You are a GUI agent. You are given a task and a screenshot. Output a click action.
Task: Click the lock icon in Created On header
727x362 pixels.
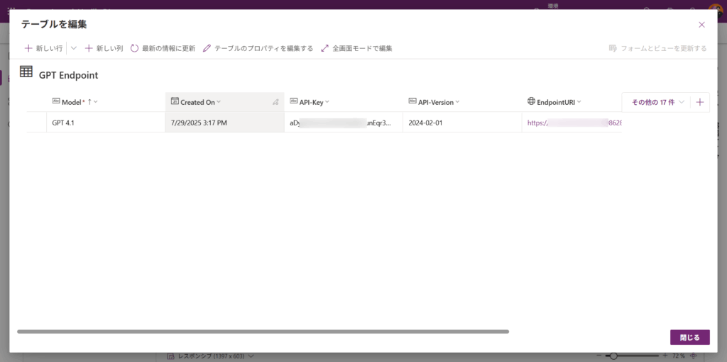click(x=275, y=102)
